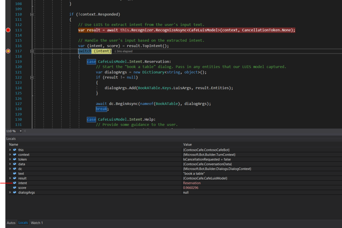The width and height of the screenshot is (342, 228).
Task: Click the variable icon next to "dialogArgs"
Action: (x=15, y=192)
